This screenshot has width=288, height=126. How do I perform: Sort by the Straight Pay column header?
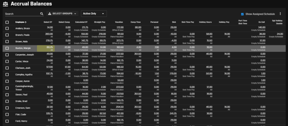(x=100, y=22)
